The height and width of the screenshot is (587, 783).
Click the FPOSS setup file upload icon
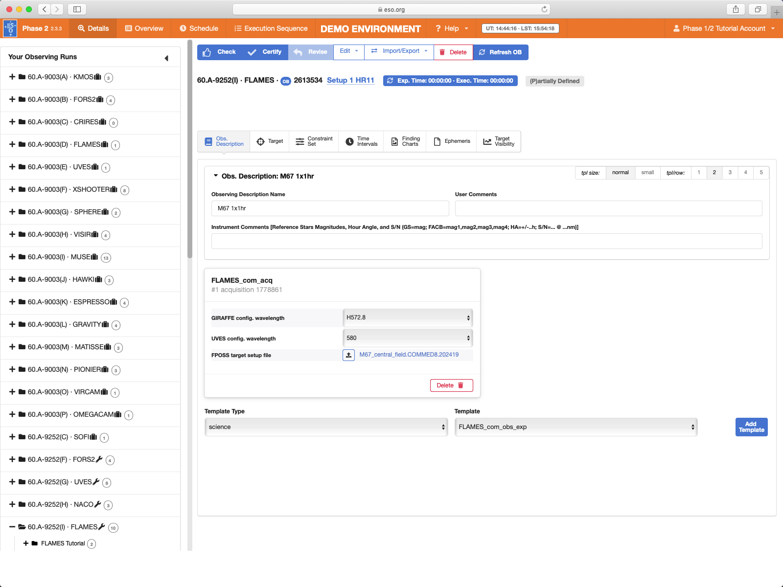click(x=348, y=355)
